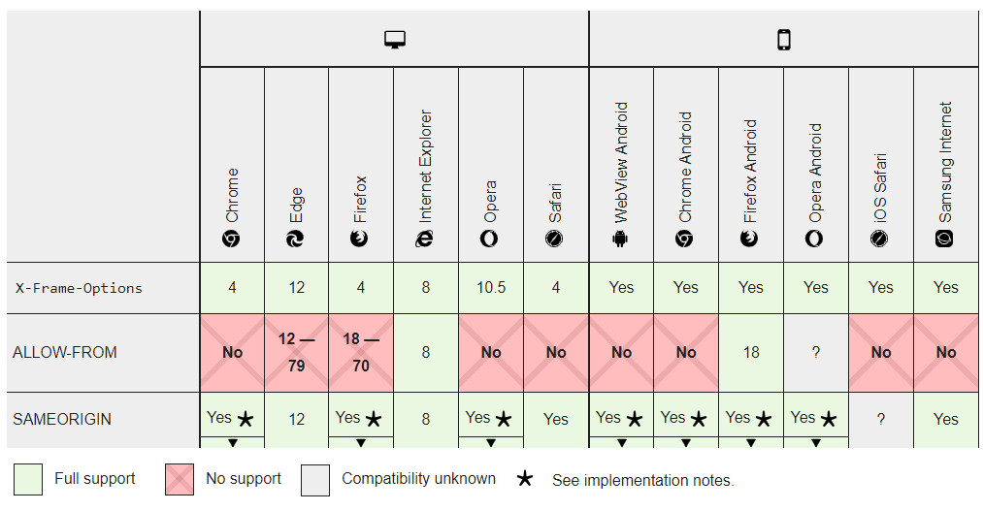Screen dimensions: 983x511
Task: Click the Samsung Internet icon
Action: coord(945,239)
